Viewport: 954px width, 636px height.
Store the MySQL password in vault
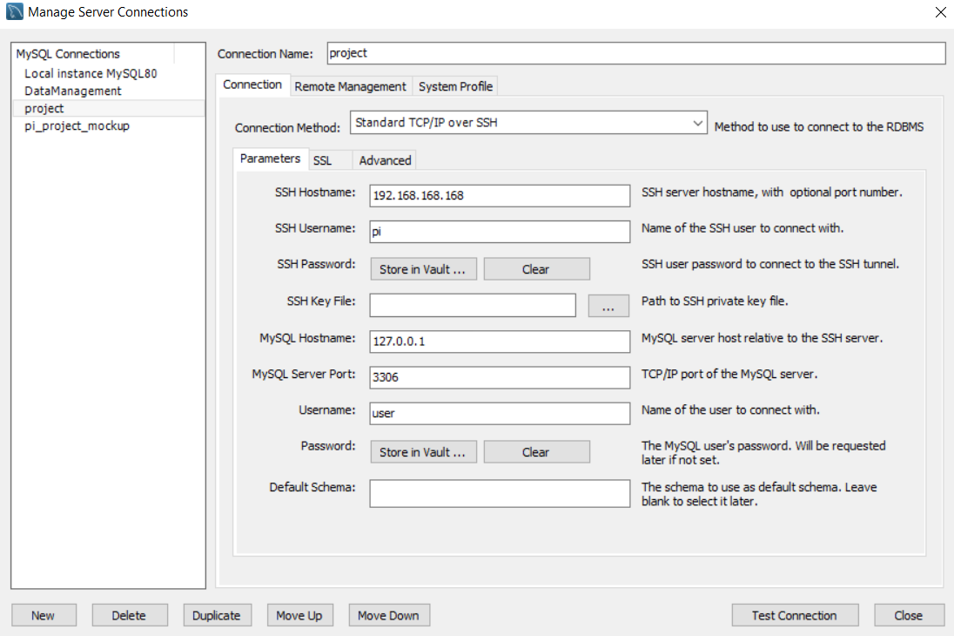(x=423, y=452)
